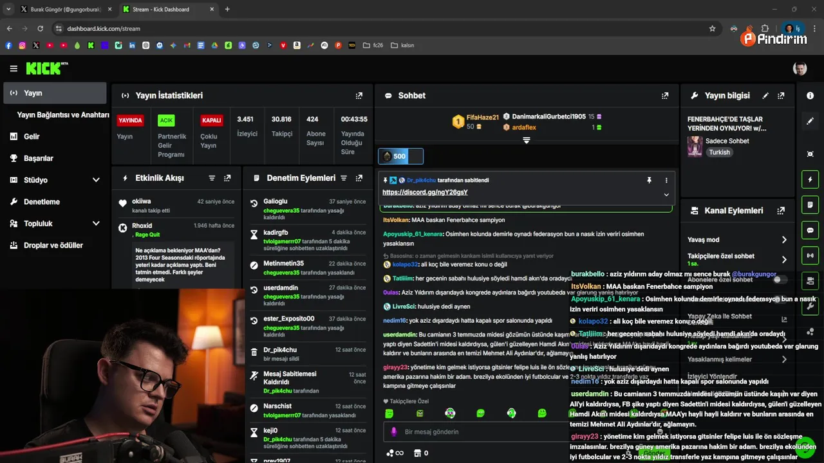Open the discord.gg pinned link
Image resolution: width=824 pixels, height=463 pixels.
click(x=425, y=192)
